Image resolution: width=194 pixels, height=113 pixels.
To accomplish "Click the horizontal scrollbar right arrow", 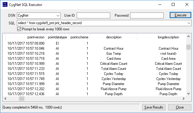I will [x=184, y=99].
